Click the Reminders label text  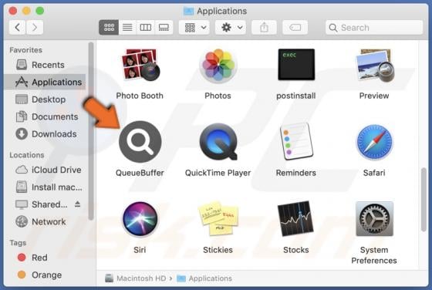(296, 173)
